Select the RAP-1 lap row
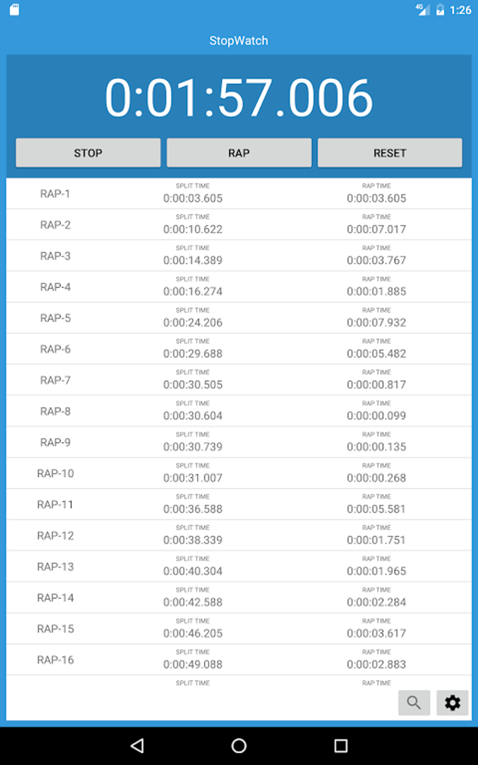Viewport: 478px width, 765px height. click(x=55, y=194)
